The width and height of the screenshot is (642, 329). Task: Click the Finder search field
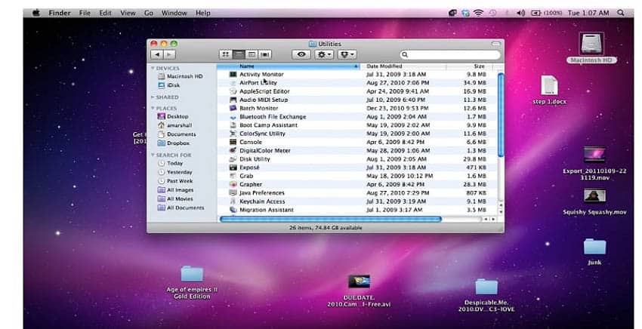[450, 54]
